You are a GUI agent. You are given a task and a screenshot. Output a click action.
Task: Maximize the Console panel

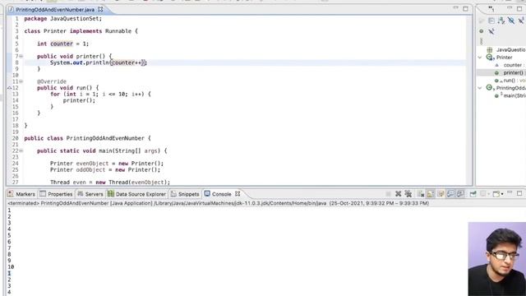[x=519, y=194]
